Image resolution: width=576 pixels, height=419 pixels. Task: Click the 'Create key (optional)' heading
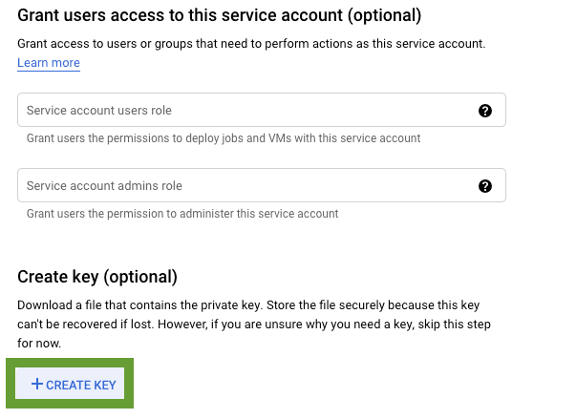(x=97, y=277)
